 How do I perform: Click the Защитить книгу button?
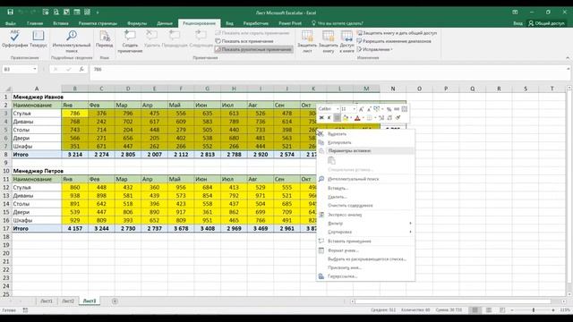(329, 41)
